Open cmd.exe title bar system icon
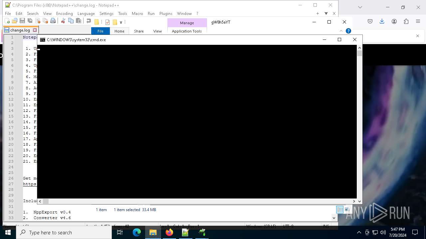Screen dimensions: 426x239 pyautogui.click(x=43, y=40)
